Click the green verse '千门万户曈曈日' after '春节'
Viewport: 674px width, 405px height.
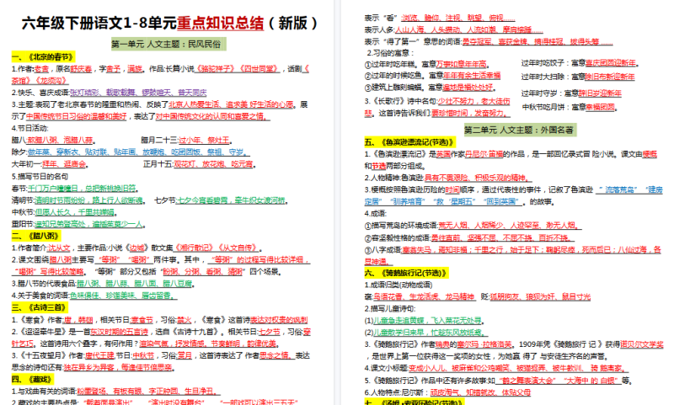coord(53,188)
